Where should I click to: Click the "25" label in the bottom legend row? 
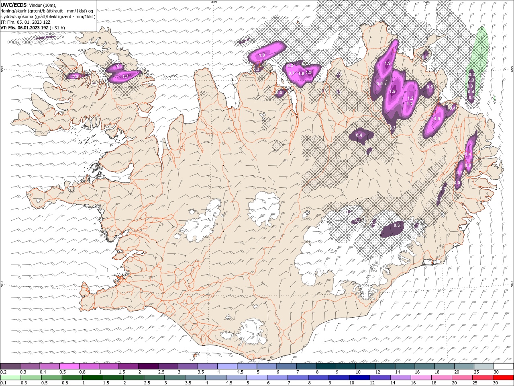coord(476,383)
